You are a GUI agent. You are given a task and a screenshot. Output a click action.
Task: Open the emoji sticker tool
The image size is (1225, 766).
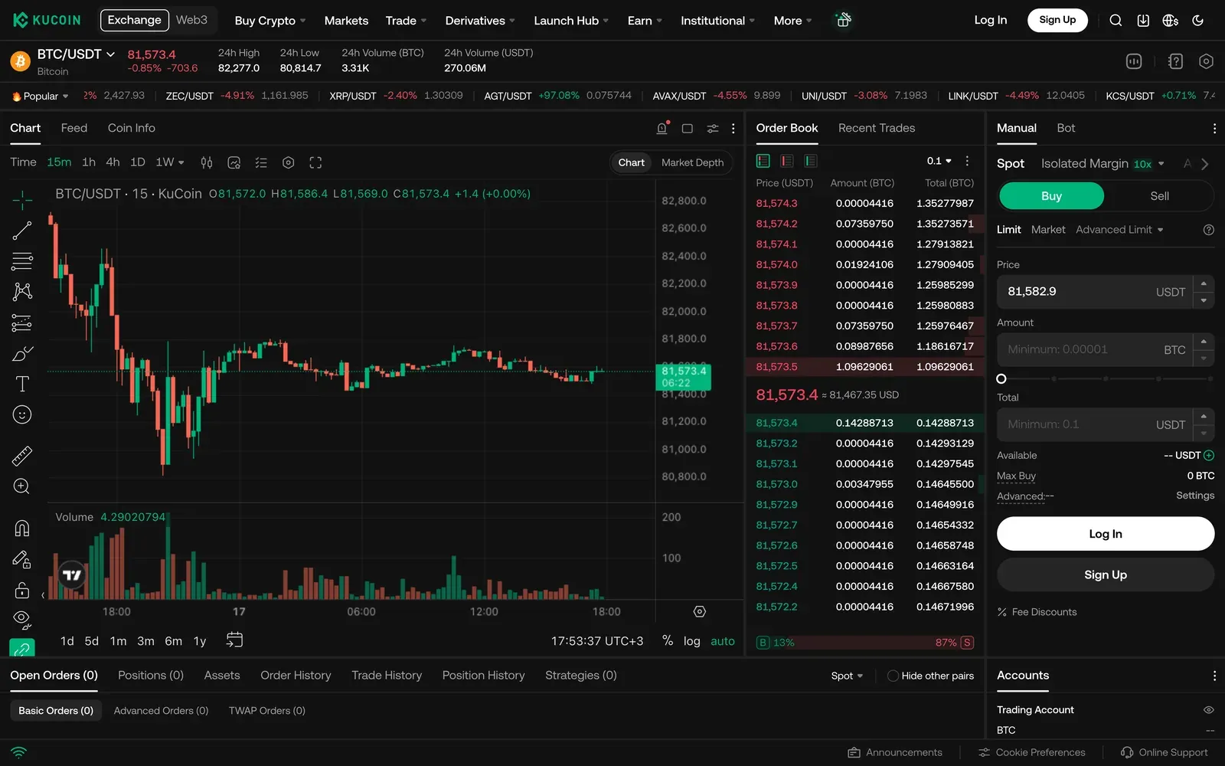22,414
